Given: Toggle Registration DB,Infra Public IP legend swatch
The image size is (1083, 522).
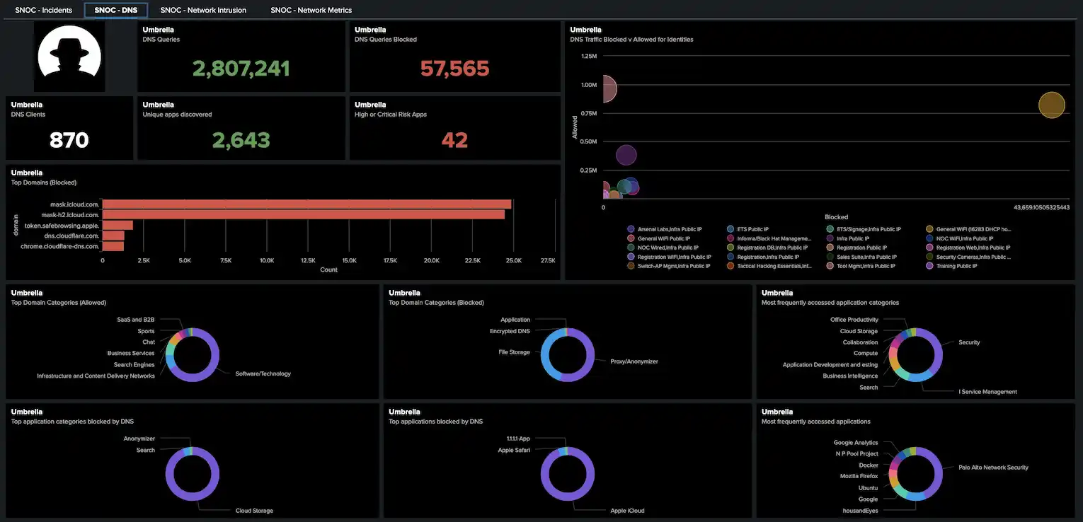Looking at the screenshot, I should (730, 248).
